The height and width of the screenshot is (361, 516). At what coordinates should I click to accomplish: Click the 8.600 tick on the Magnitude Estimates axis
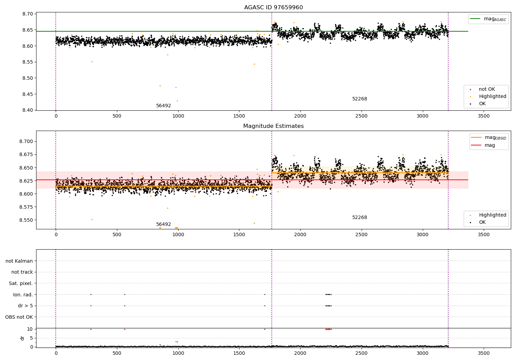27,194
